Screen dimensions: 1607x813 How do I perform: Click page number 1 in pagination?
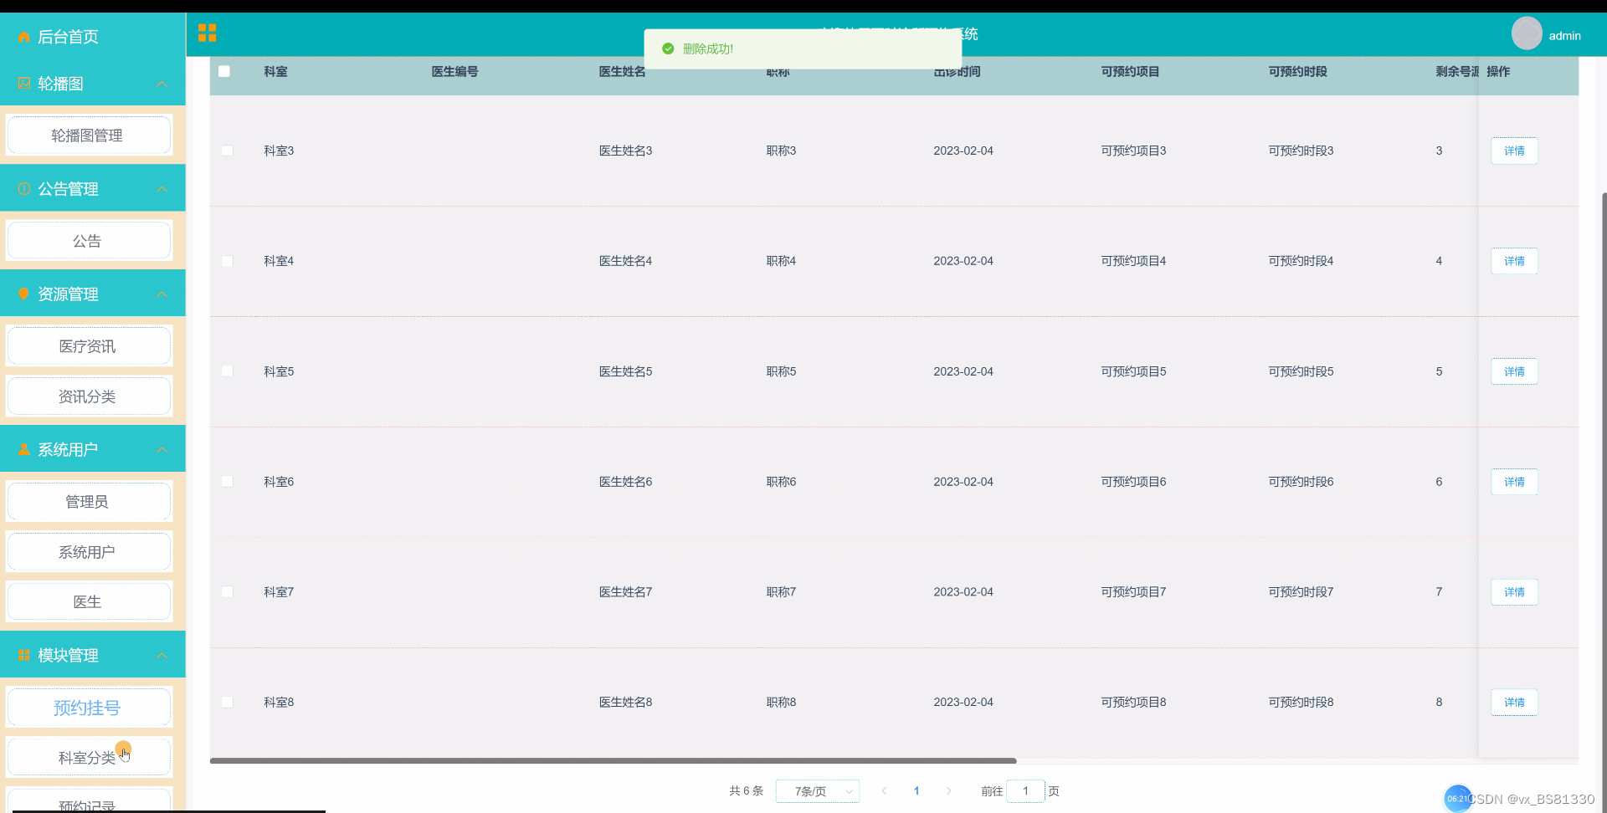(x=916, y=790)
